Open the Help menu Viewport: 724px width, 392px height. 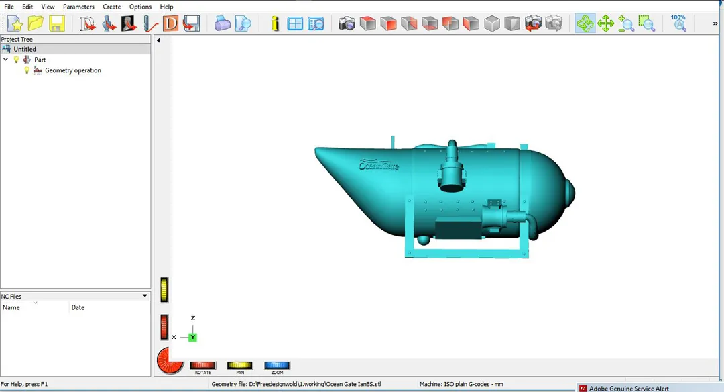tap(166, 7)
